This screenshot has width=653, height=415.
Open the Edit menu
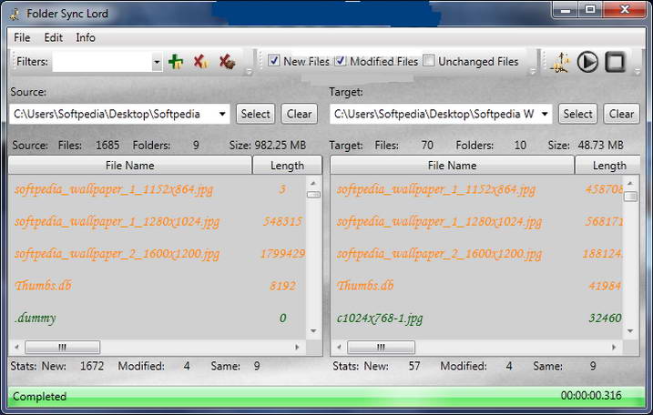[x=54, y=37]
